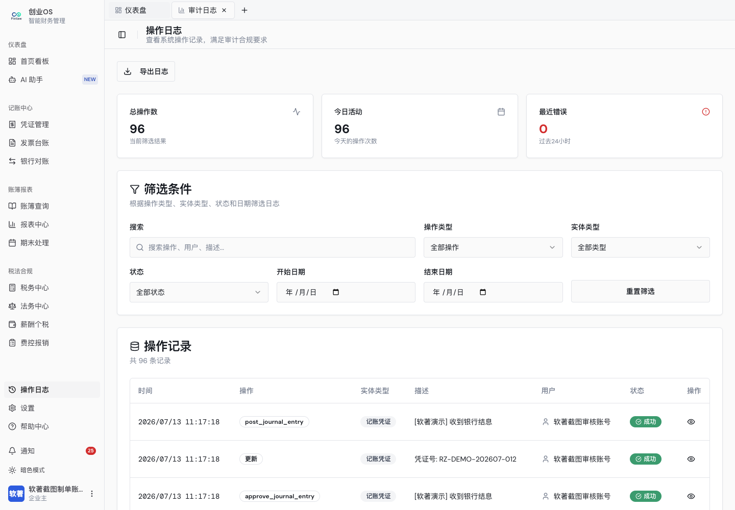
Task: Open 银行对账 in the sidebar
Action: 52,161
